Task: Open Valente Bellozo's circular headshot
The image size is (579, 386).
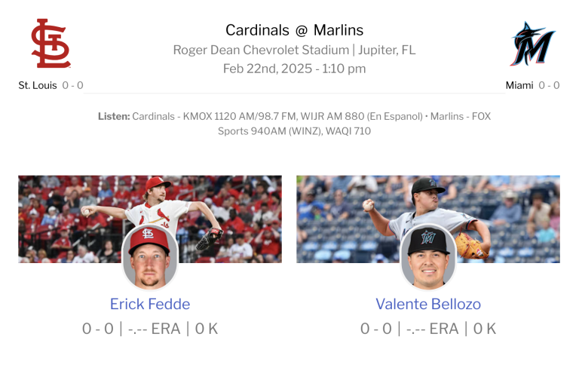Action: pos(428,257)
